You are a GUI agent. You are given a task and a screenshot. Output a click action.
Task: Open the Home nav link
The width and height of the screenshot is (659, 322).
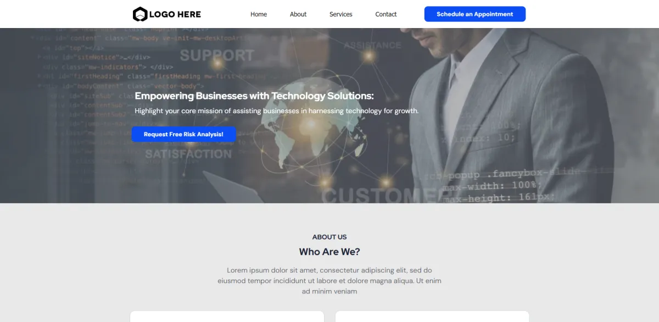click(259, 14)
